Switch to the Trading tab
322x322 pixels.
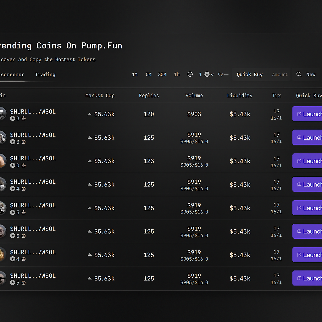click(x=45, y=74)
